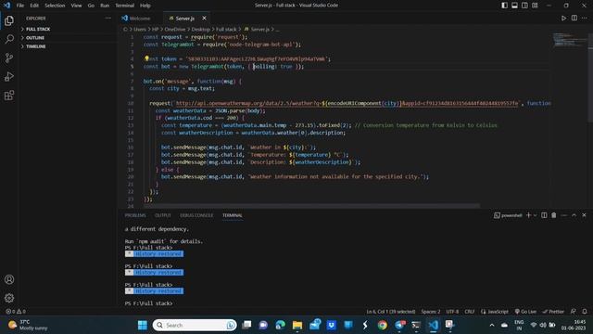593x334 pixels.
Task: Run the file with the play icon
Action: pos(563,19)
